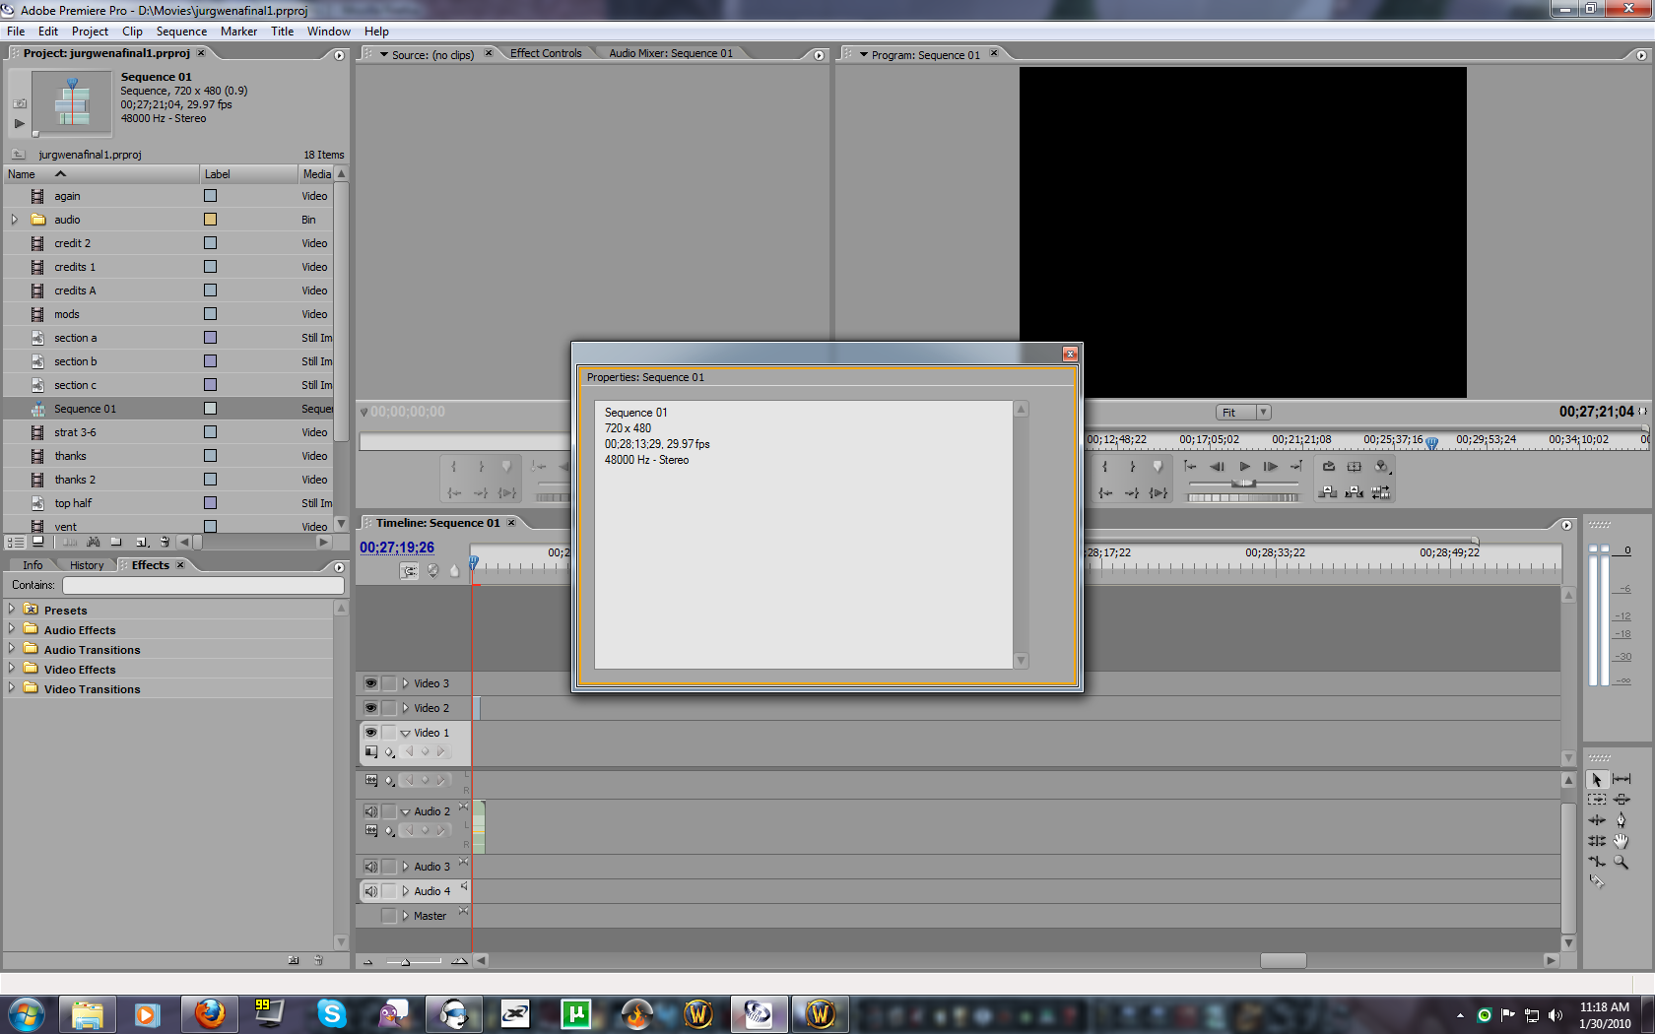This screenshot has width=1655, height=1034.
Task: Expand the Master audio track
Action: pyautogui.click(x=405, y=916)
